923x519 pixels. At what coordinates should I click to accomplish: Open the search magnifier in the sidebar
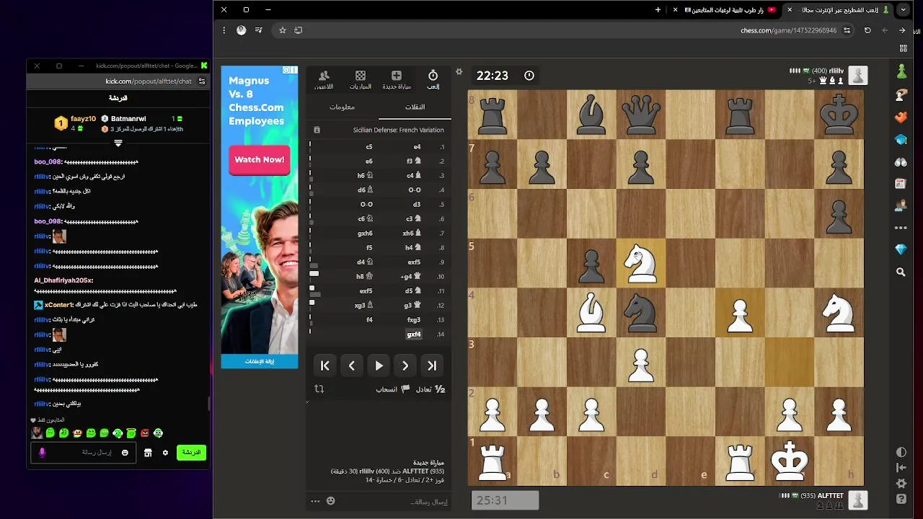pyautogui.click(x=901, y=272)
